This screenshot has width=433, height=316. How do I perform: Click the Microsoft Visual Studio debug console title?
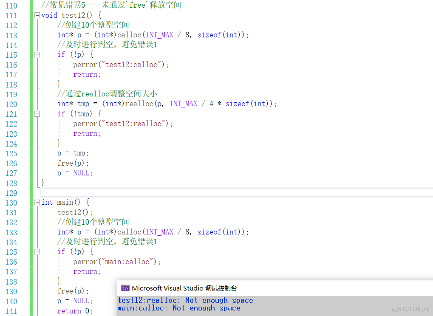coord(184,288)
